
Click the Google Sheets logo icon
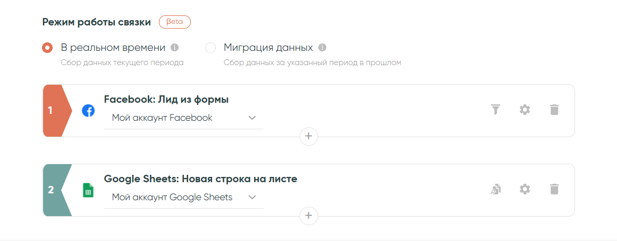point(88,190)
